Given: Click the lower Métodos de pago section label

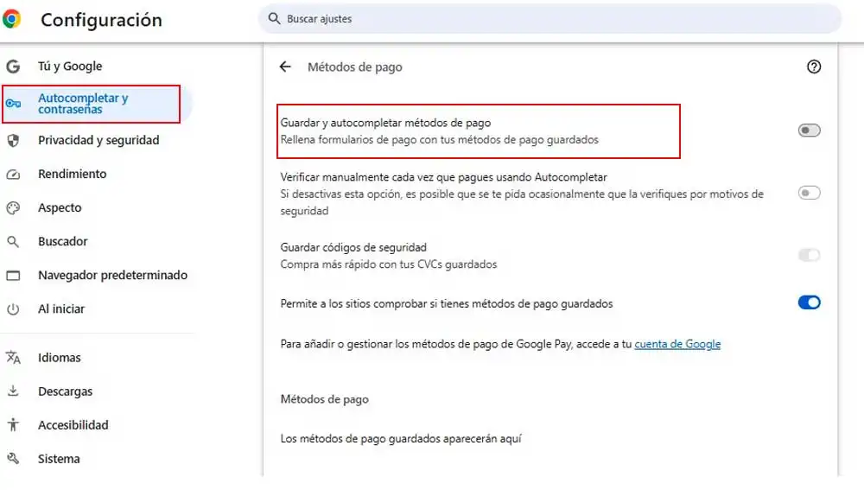Looking at the screenshot, I should tap(325, 399).
